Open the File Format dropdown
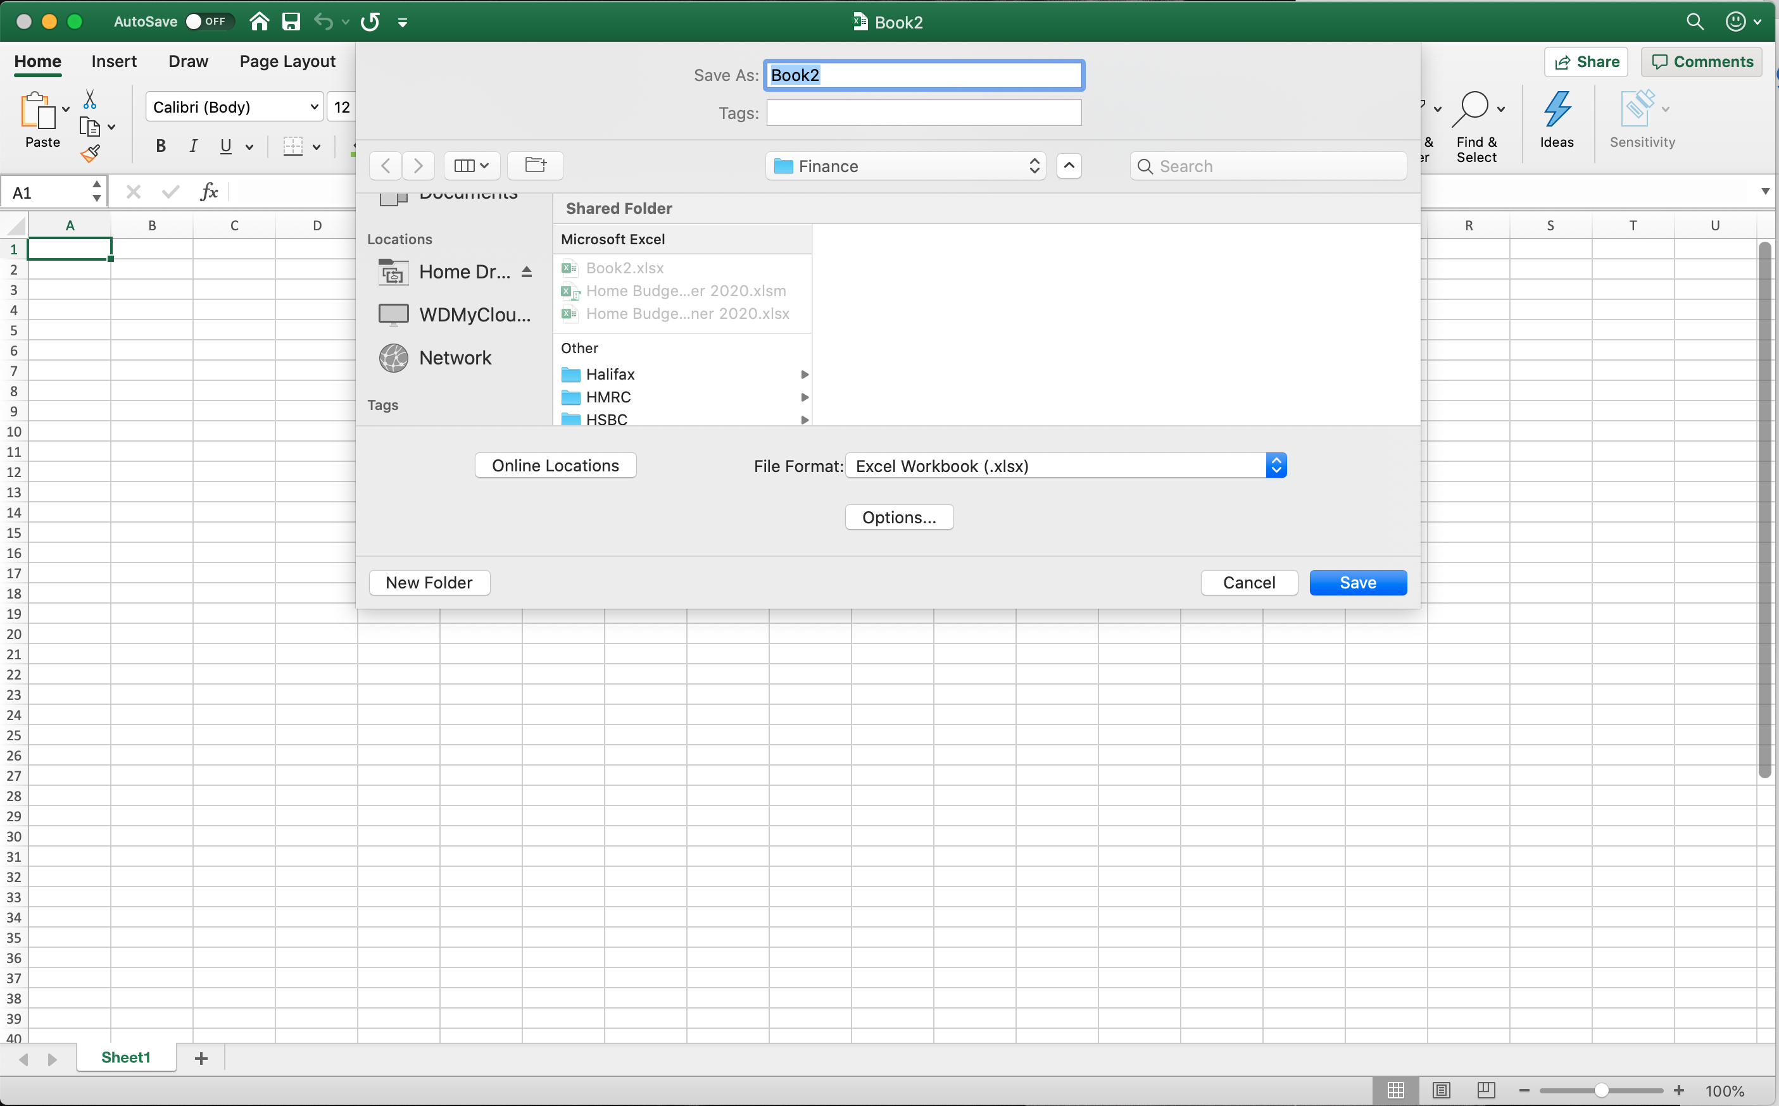Viewport: 1779px width, 1106px height. point(1276,465)
